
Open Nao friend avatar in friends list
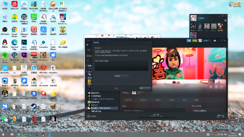pyautogui.click(x=207, y=26)
